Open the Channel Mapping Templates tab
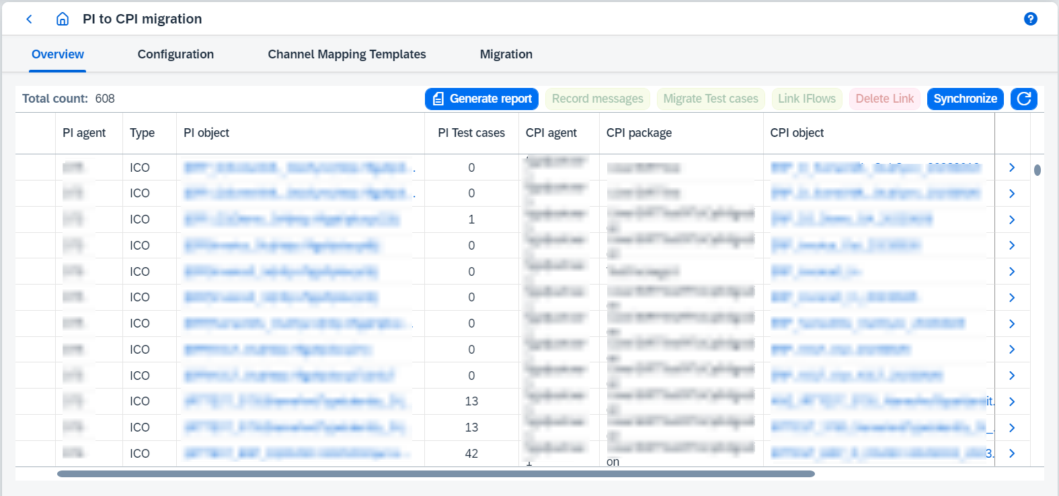 point(347,54)
